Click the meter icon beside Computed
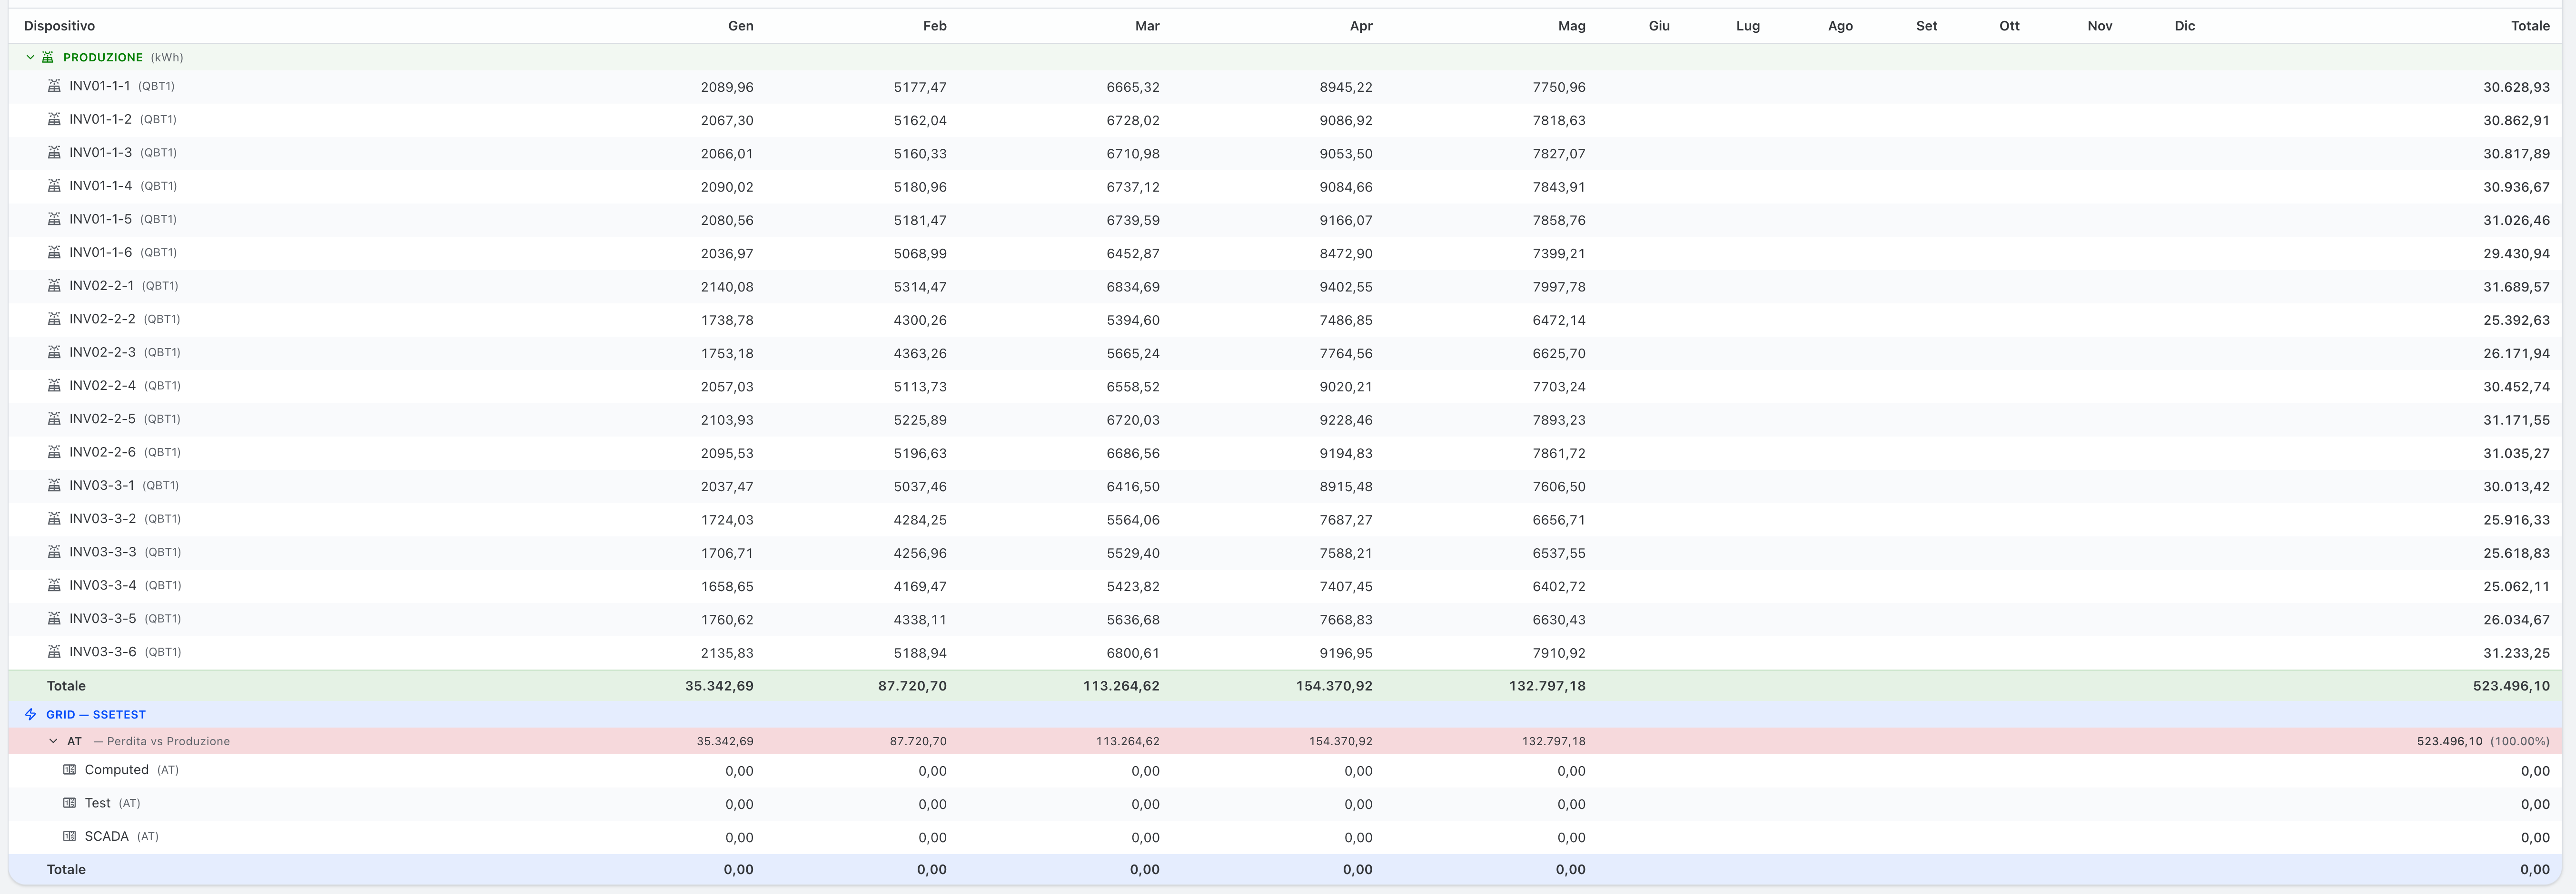 tap(69, 770)
